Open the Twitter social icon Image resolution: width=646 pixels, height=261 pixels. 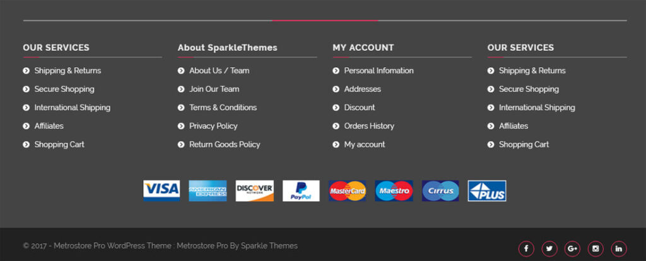coord(549,248)
